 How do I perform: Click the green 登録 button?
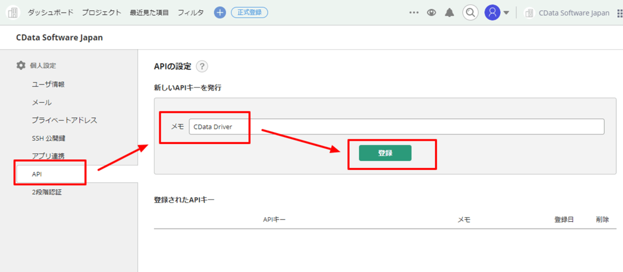tap(385, 153)
